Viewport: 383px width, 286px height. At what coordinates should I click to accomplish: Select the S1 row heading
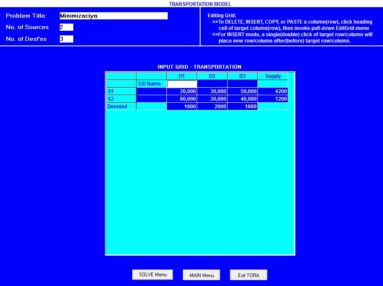[121, 91]
